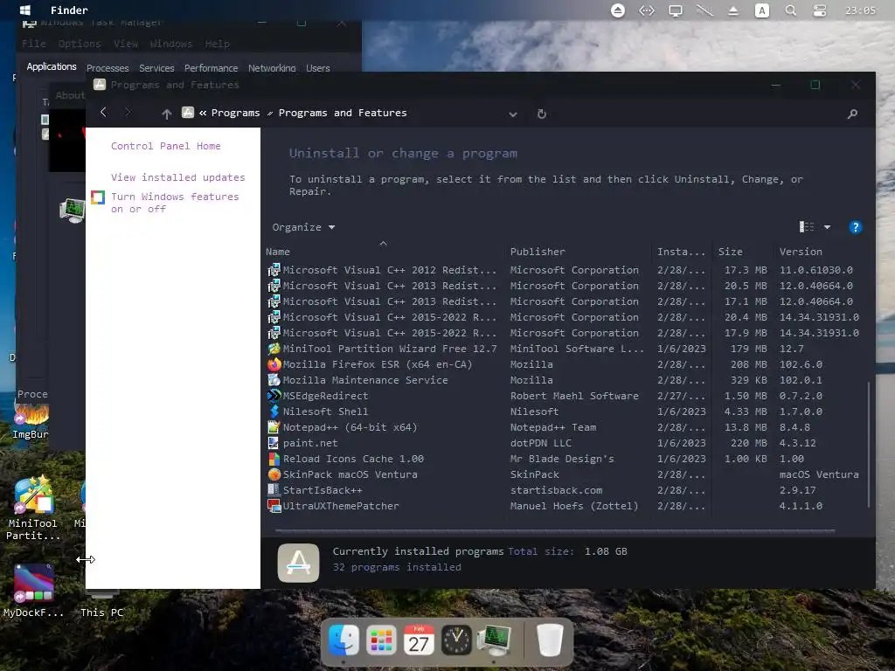Sort by the Size column header
The height and width of the screenshot is (671, 895).
744,252
